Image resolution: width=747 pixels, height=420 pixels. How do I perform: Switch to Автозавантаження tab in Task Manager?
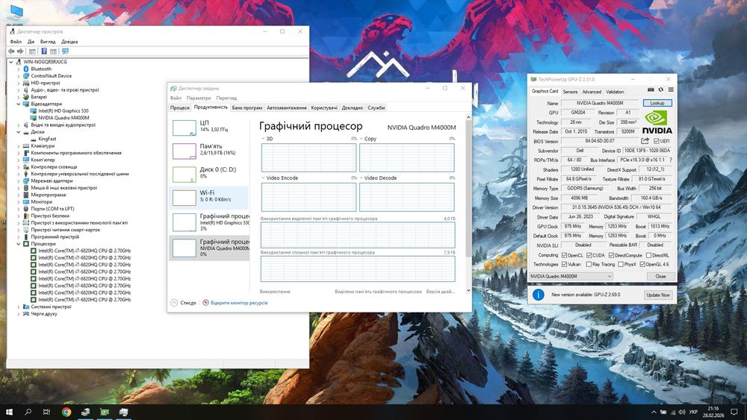(286, 108)
